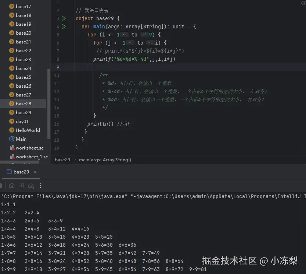Click console output '8×8=64'
This screenshot has height=274, width=306.
pyautogui.click(x=174, y=261)
